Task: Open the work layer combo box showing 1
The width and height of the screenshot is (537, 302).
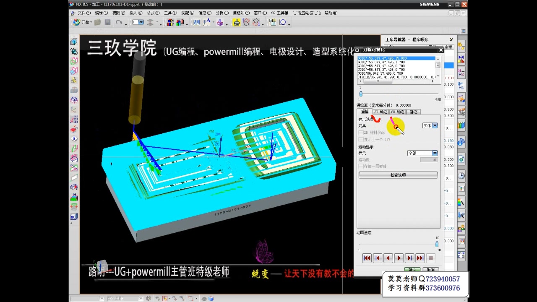Action: 138,22
